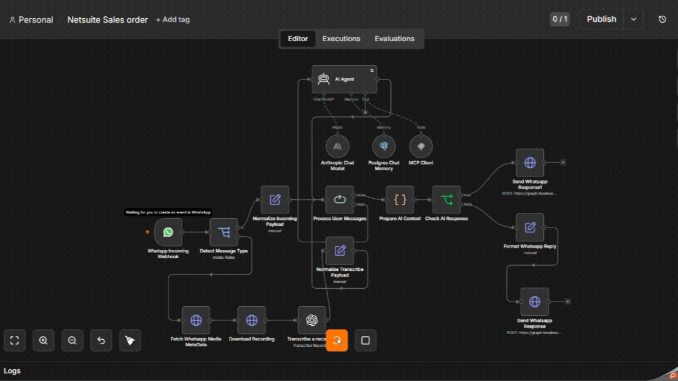Edit the Netsuite Sales order workflow name

click(107, 20)
